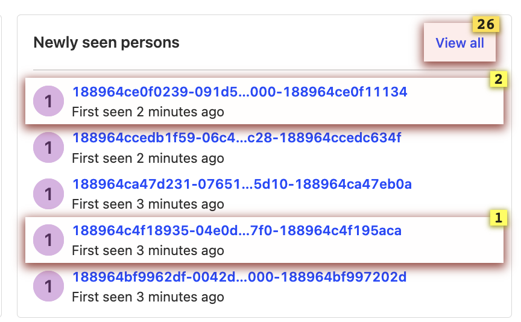Open person ending in 188964c4f195aca
The height and width of the screenshot is (322, 521).
point(237,230)
